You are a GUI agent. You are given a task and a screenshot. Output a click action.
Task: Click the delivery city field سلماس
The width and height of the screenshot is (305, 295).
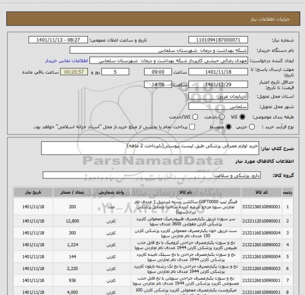pos(218,106)
